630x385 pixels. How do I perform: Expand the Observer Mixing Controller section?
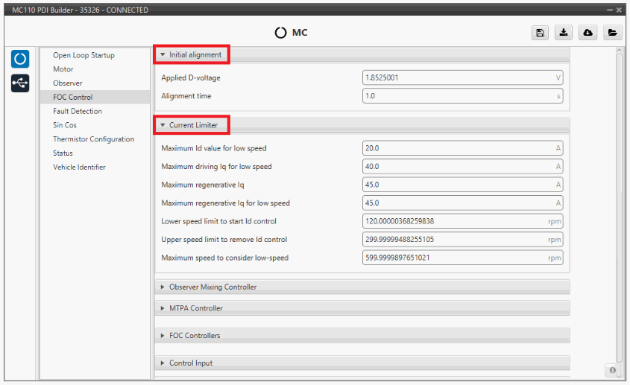pyautogui.click(x=212, y=287)
